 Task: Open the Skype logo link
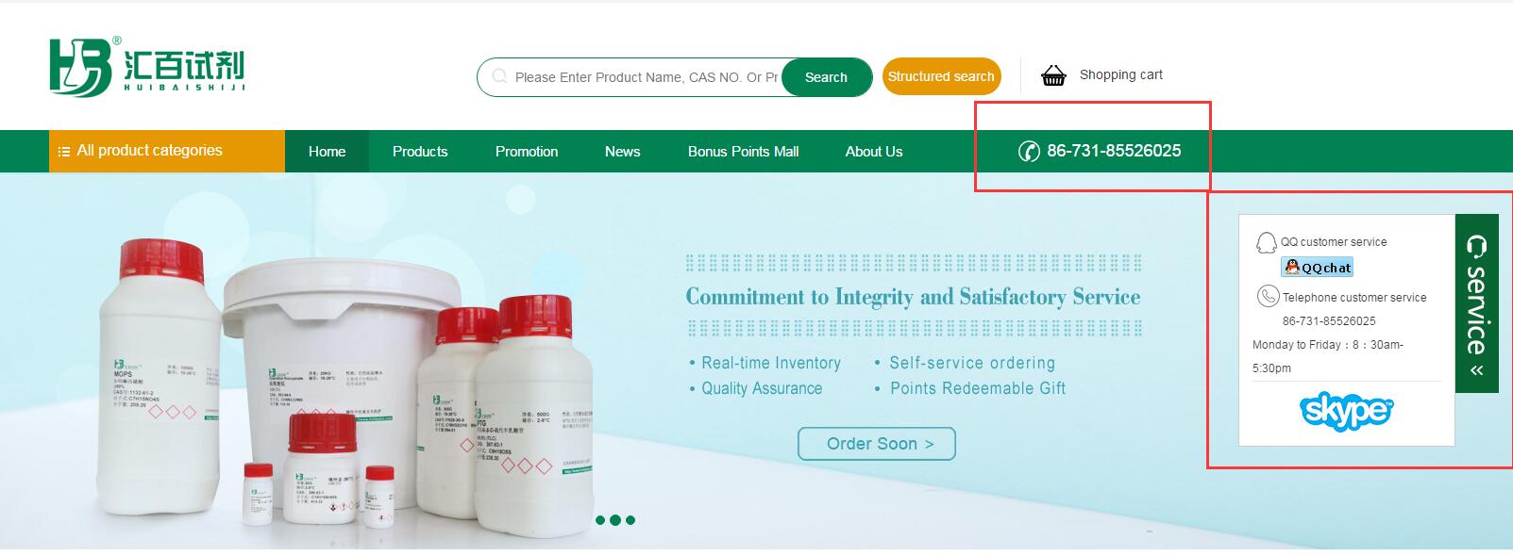(1346, 411)
